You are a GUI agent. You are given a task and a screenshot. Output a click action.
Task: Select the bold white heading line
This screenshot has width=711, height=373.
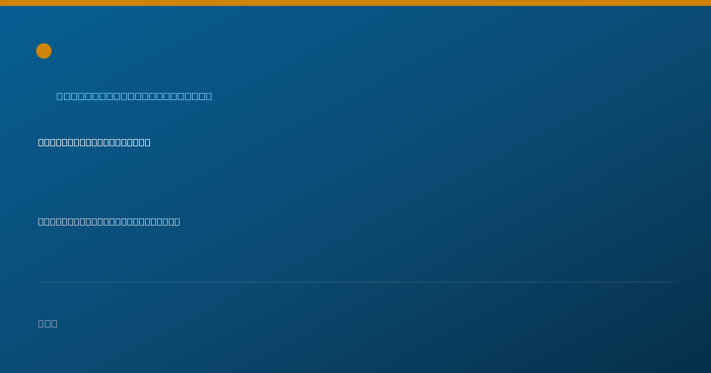(x=94, y=142)
